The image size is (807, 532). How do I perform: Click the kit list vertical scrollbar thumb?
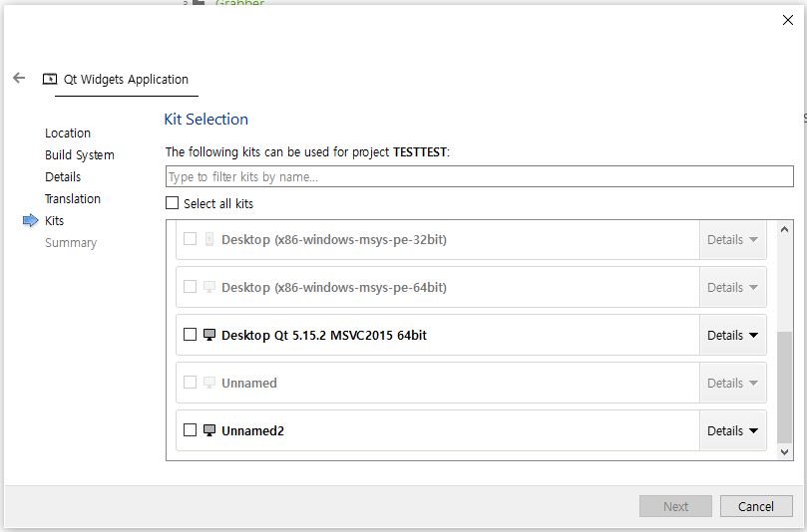tap(784, 387)
